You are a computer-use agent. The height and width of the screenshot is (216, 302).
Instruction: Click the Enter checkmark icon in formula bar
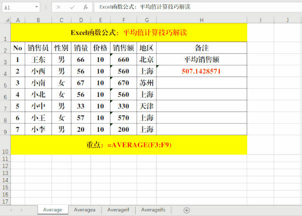pyautogui.click(x=72, y=7)
